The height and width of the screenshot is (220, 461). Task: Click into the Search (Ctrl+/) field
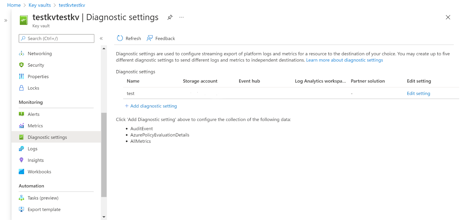pos(56,38)
